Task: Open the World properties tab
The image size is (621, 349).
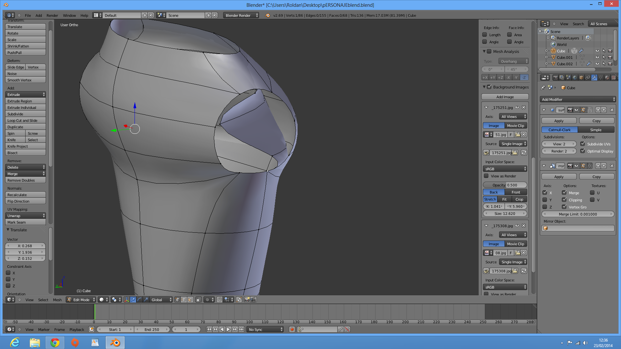Action: [x=575, y=78]
